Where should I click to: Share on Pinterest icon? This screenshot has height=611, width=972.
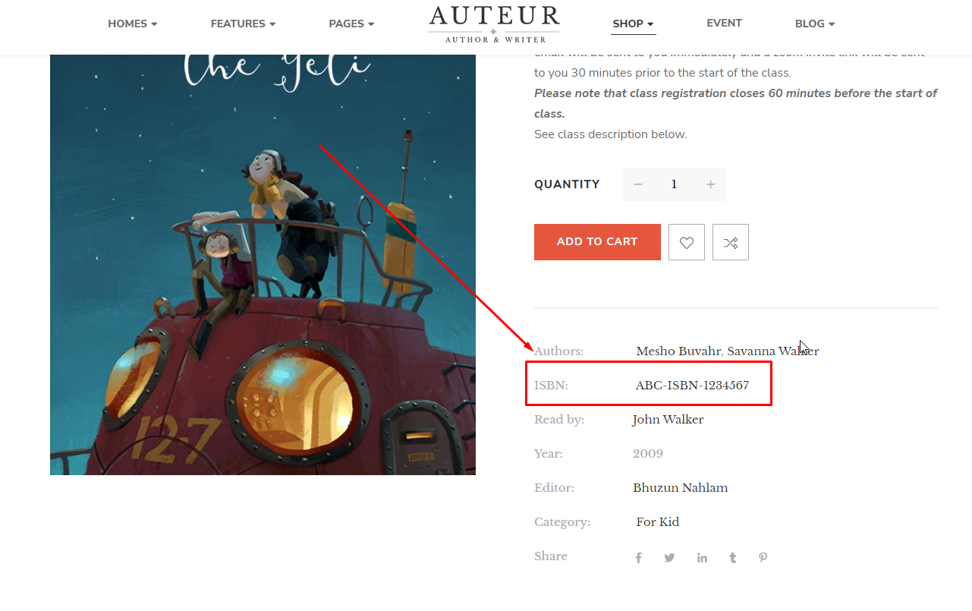point(763,558)
